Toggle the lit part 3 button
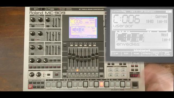Viewport: 174px width, 98px height. point(77,70)
